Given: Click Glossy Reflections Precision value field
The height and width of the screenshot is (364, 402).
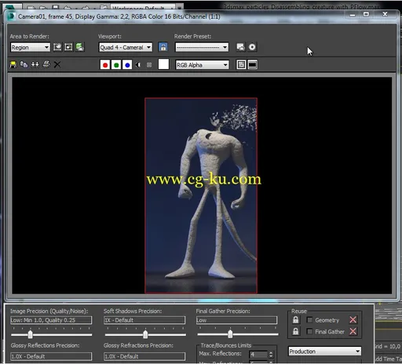Looking at the screenshot, I should pos(51,356).
